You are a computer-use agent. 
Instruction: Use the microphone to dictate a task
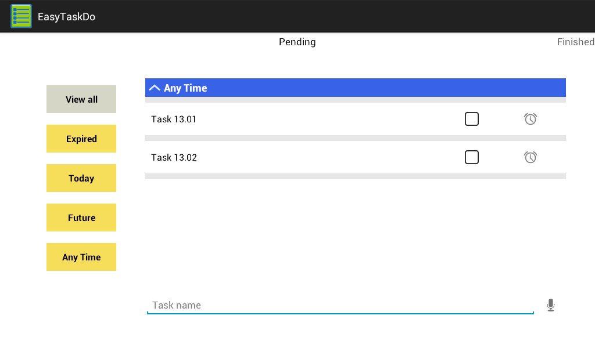551,304
